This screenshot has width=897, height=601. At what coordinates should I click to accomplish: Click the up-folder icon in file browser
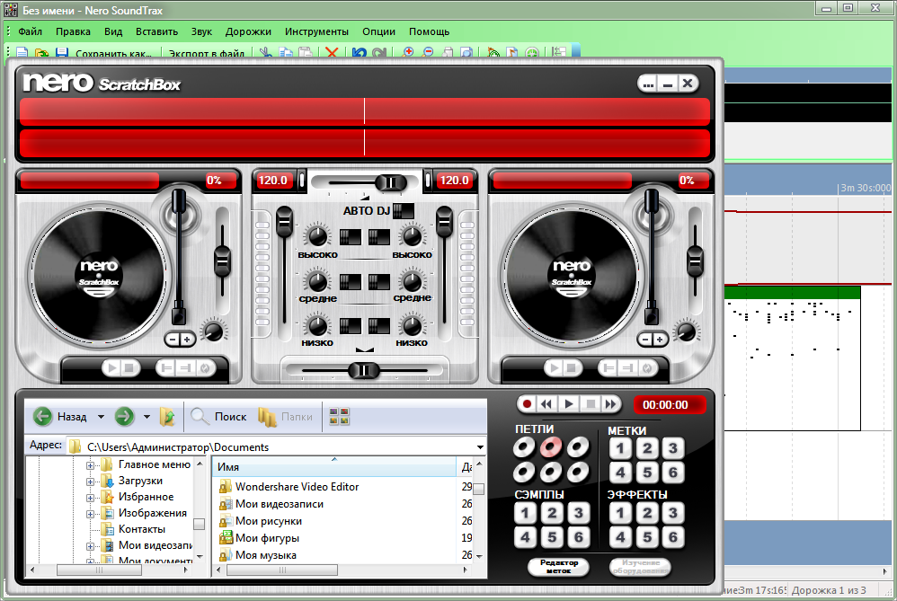coord(167,416)
